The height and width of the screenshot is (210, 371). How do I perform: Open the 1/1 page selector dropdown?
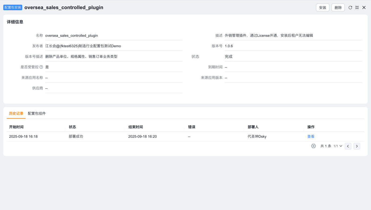pyautogui.click(x=338, y=146)
